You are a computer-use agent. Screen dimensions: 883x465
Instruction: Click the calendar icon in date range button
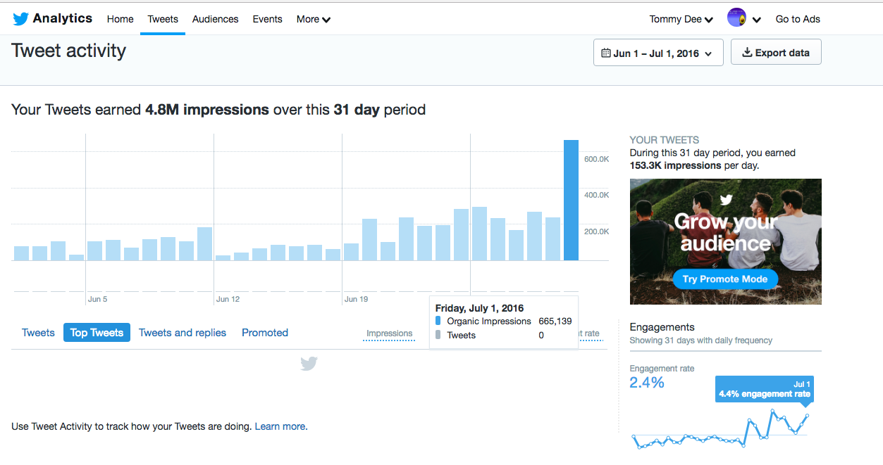coord(606,53)
